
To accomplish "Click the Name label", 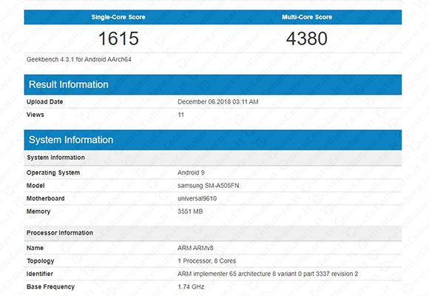I will (x=35, y=248).
